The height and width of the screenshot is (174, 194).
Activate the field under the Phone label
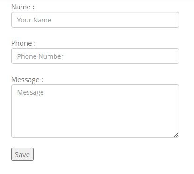(x=95, y=56)
